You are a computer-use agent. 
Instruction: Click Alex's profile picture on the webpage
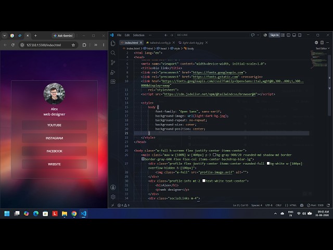[x=54, y=94]
